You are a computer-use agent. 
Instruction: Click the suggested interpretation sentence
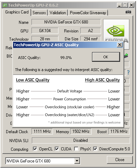[64, 70]
